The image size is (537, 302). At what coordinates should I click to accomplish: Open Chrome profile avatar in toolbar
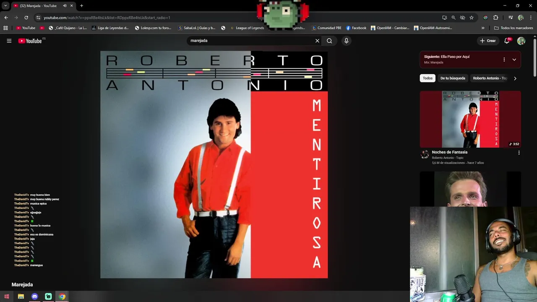[521, 18]
